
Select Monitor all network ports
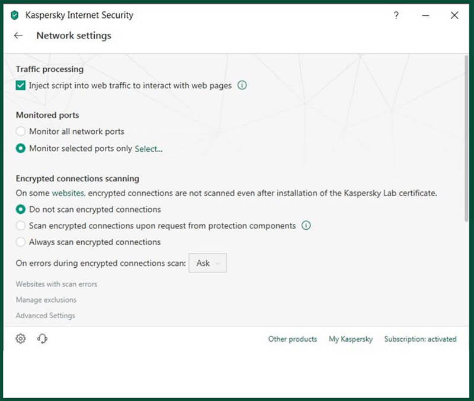pyautogui.click(x=21, y=131)
